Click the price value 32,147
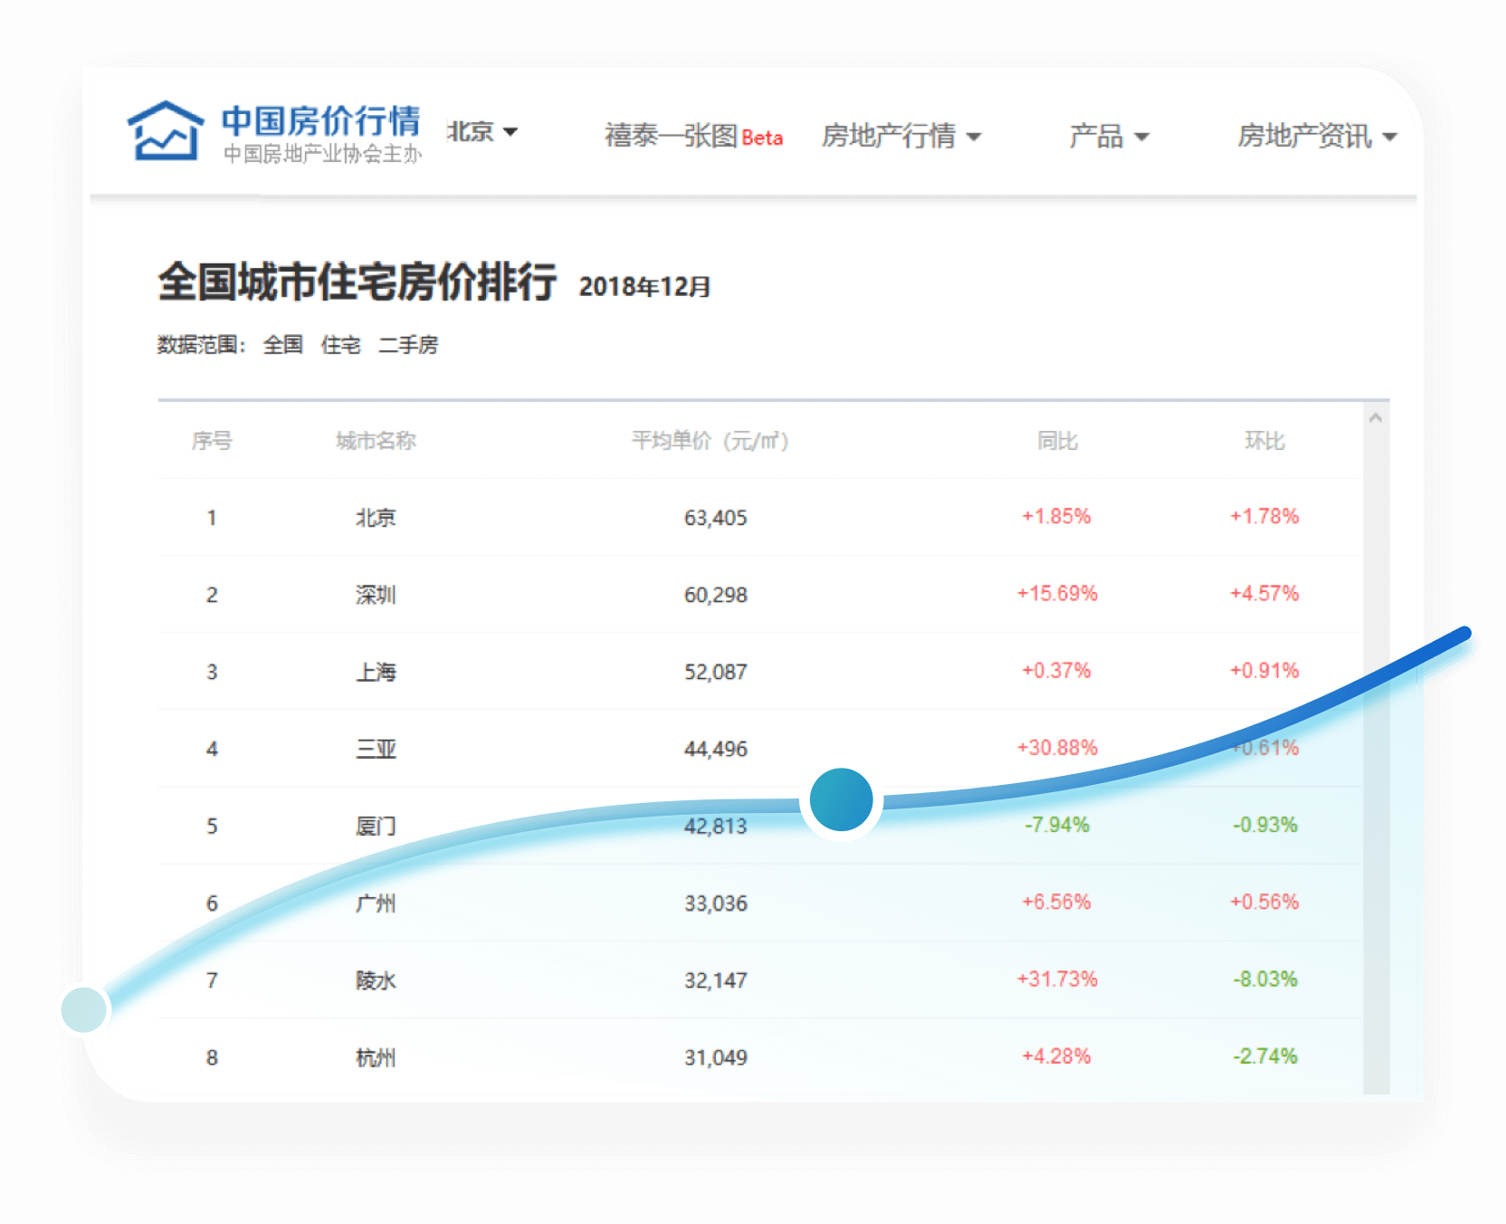Screen dimensions: 1506x1224 [716, 980]
